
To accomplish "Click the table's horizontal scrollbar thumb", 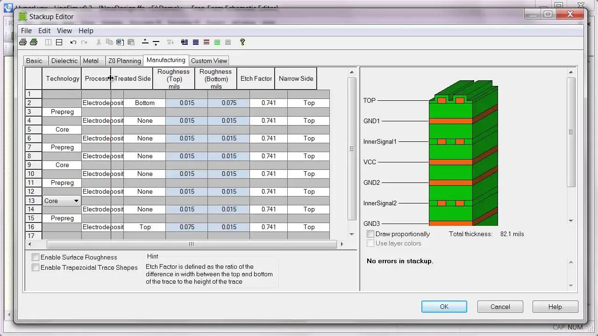I will click(191, 244).
